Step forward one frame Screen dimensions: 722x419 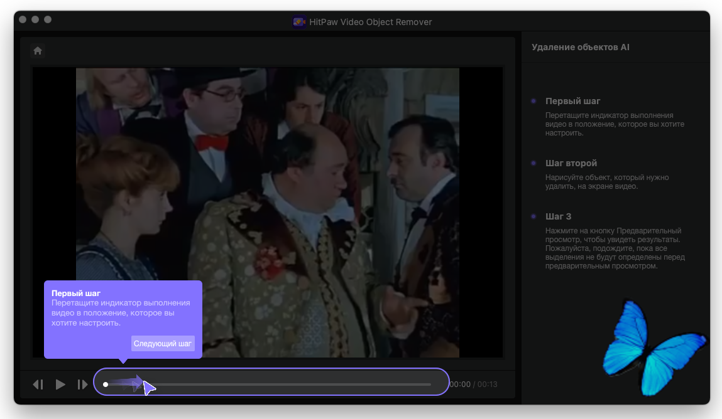(82, 385)
